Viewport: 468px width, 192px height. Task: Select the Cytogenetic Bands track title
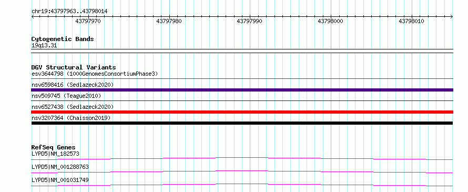click(x=63, y=39)
